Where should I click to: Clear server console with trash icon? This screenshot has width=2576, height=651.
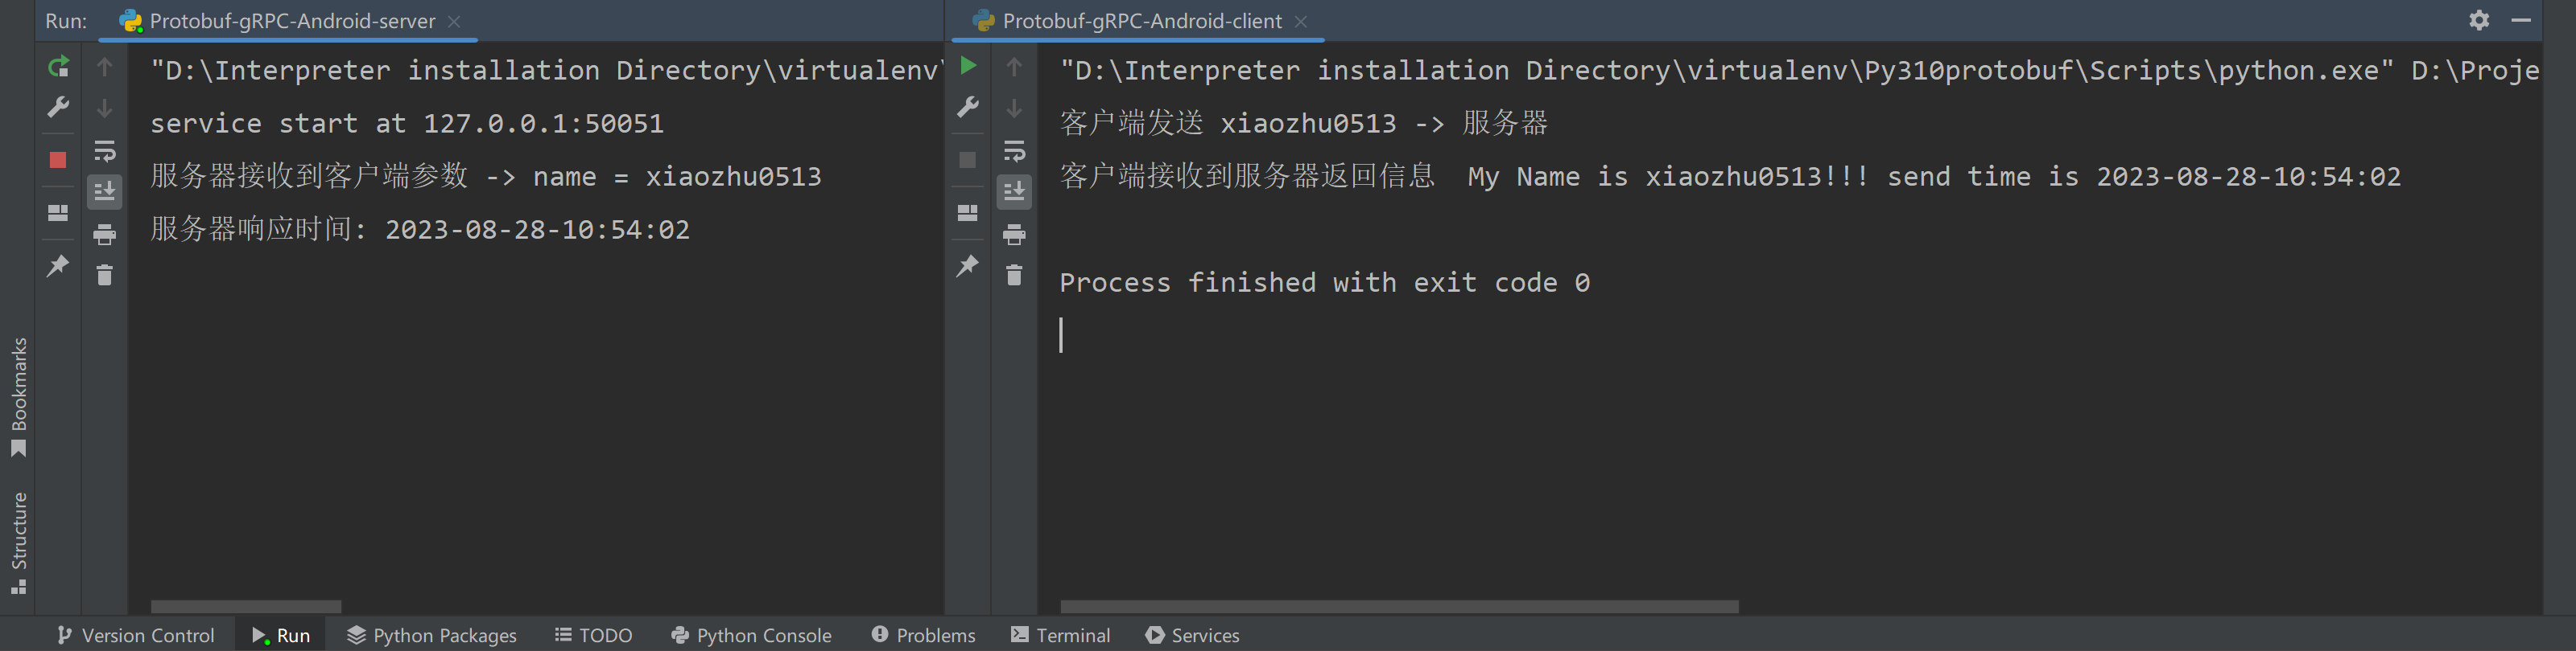click(105, 276)
